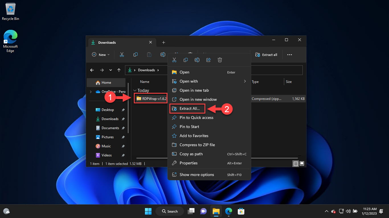The image size is (389, 218).
Task: Enable details list view from status bar
Action: (x=296, y=163)
